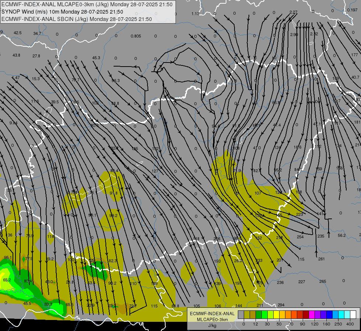Click the map value 56.2

(x=342, y=235)
